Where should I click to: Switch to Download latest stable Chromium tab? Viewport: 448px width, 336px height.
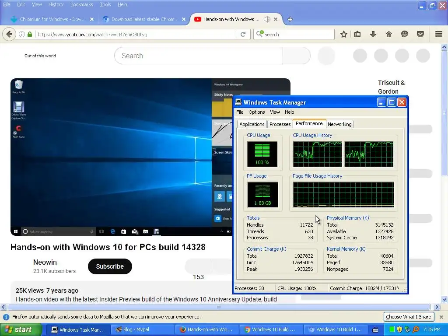coord(144,19)
